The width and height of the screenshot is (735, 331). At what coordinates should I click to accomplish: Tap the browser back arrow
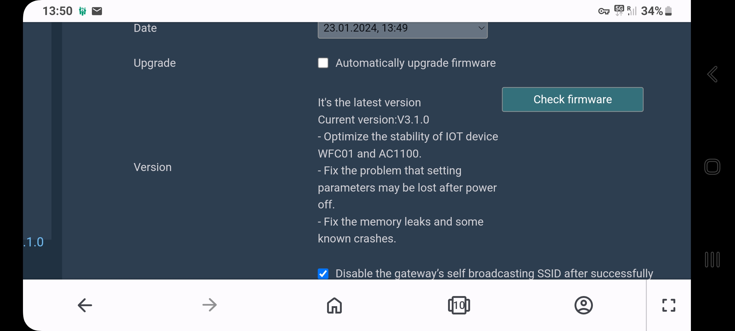[85, 305]
